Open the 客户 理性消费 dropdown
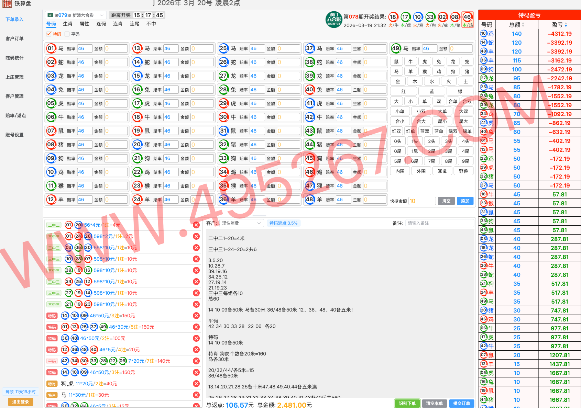The width and height of the screenshot is (581, 408). [241, 223]
